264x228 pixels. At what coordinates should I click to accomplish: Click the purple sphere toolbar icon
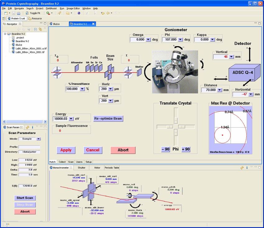pyautogui.click(x=79, y=13)
